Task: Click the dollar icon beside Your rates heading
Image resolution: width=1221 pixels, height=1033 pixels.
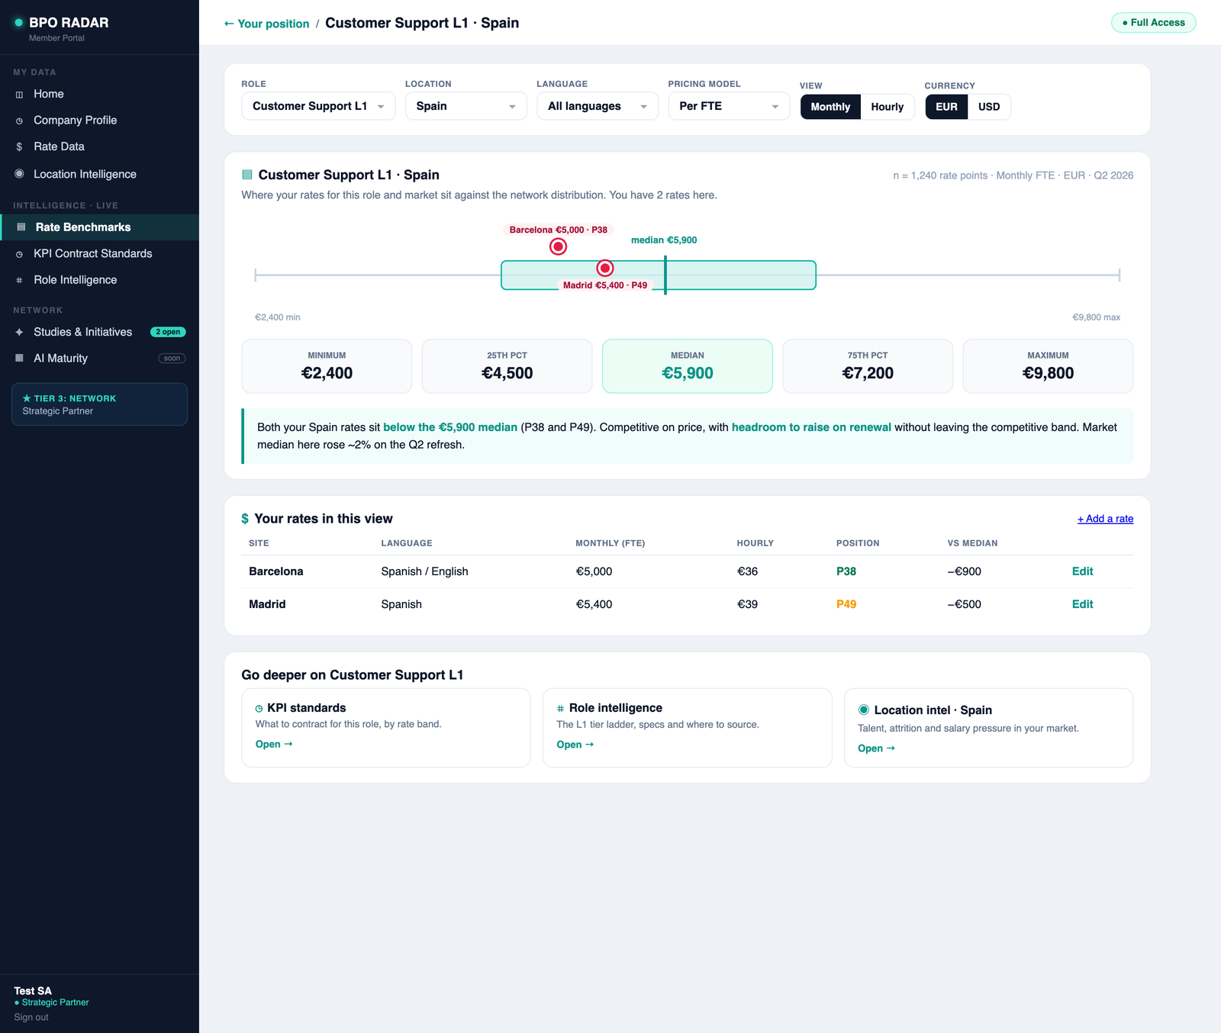Action: click(x=245, y=519)
